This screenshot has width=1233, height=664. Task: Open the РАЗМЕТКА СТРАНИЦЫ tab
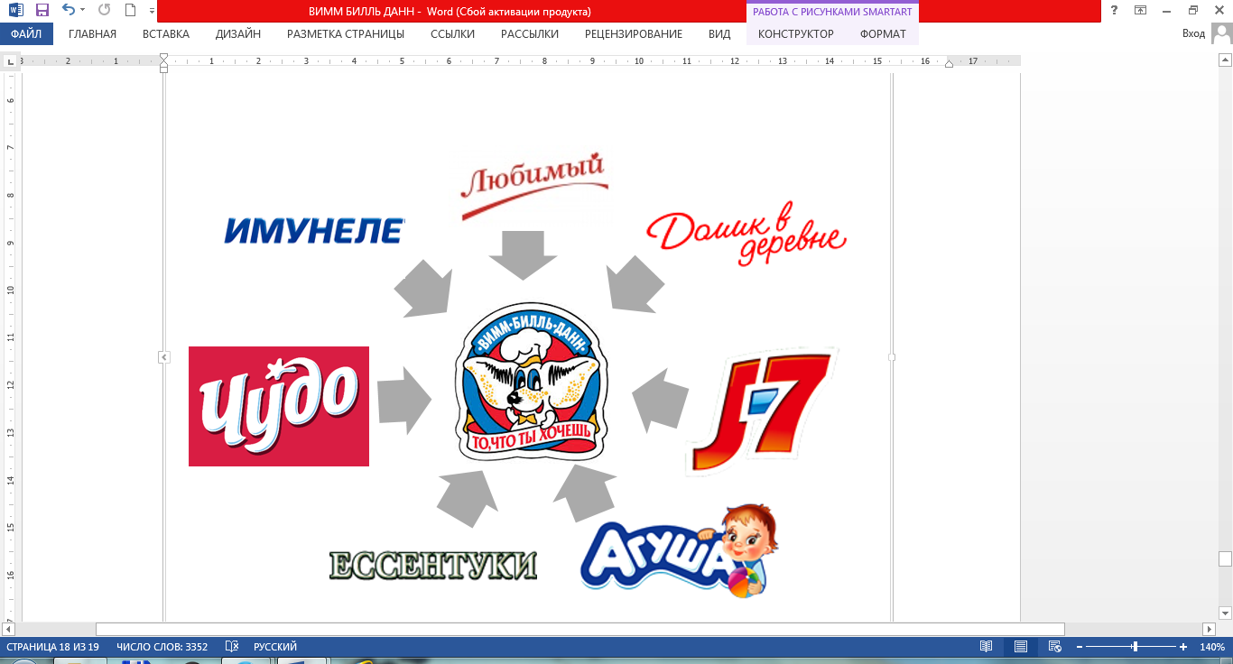(346, 34)
